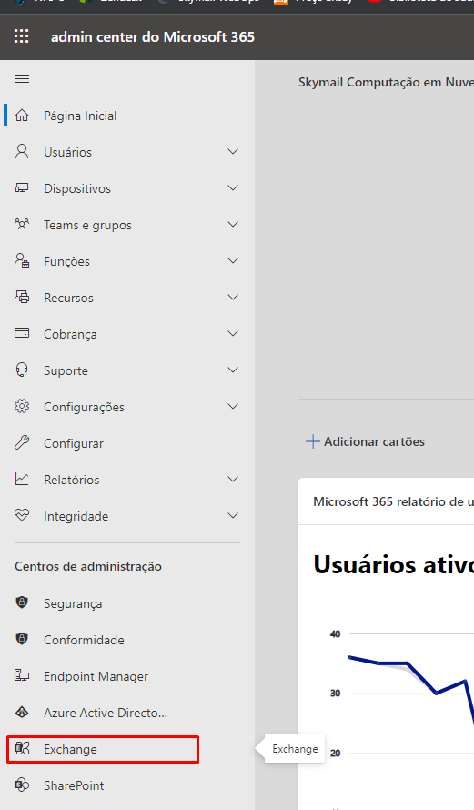474x810 pixels.
Task: Click the 40 axis label on chart
Action: click(335, 633)
